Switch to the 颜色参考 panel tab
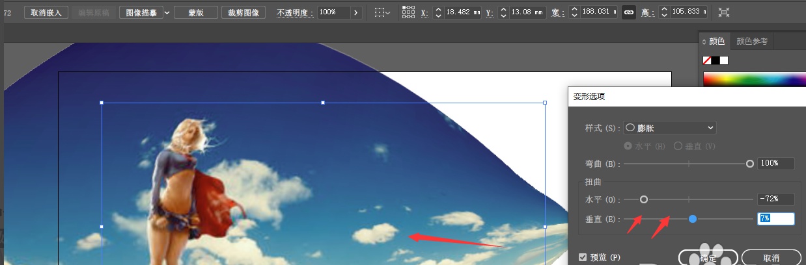Viewport: 806px width, 265px height. 752,42
